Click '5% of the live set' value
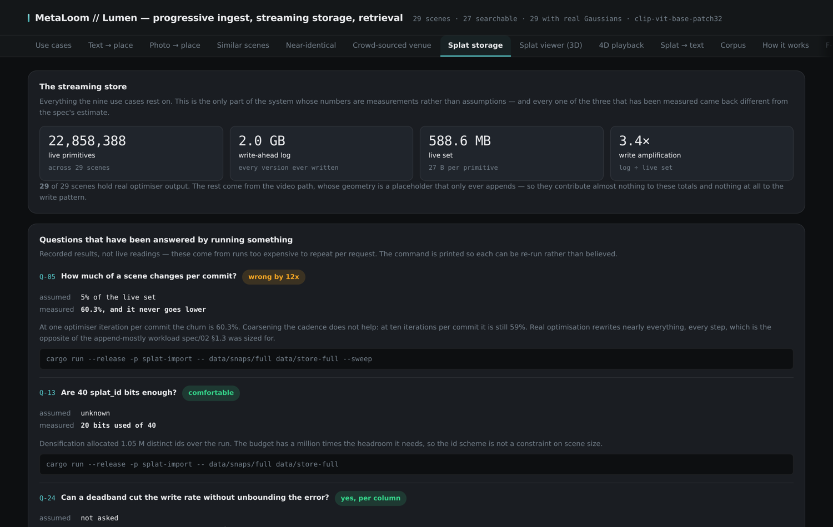This screenshot has width=833, height=527. pos(118,297)
